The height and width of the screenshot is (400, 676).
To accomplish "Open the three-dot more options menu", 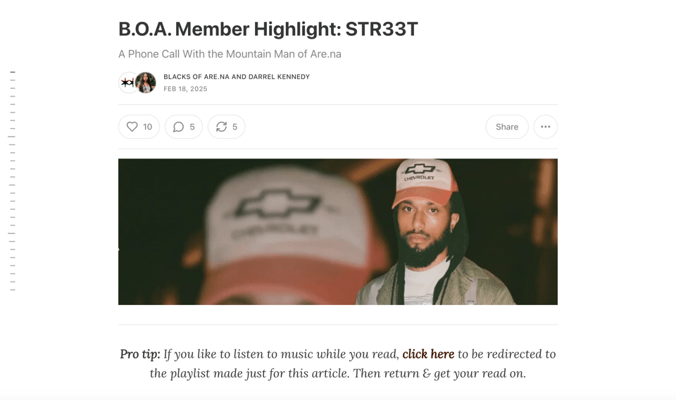I will click(x=545, y=127).
